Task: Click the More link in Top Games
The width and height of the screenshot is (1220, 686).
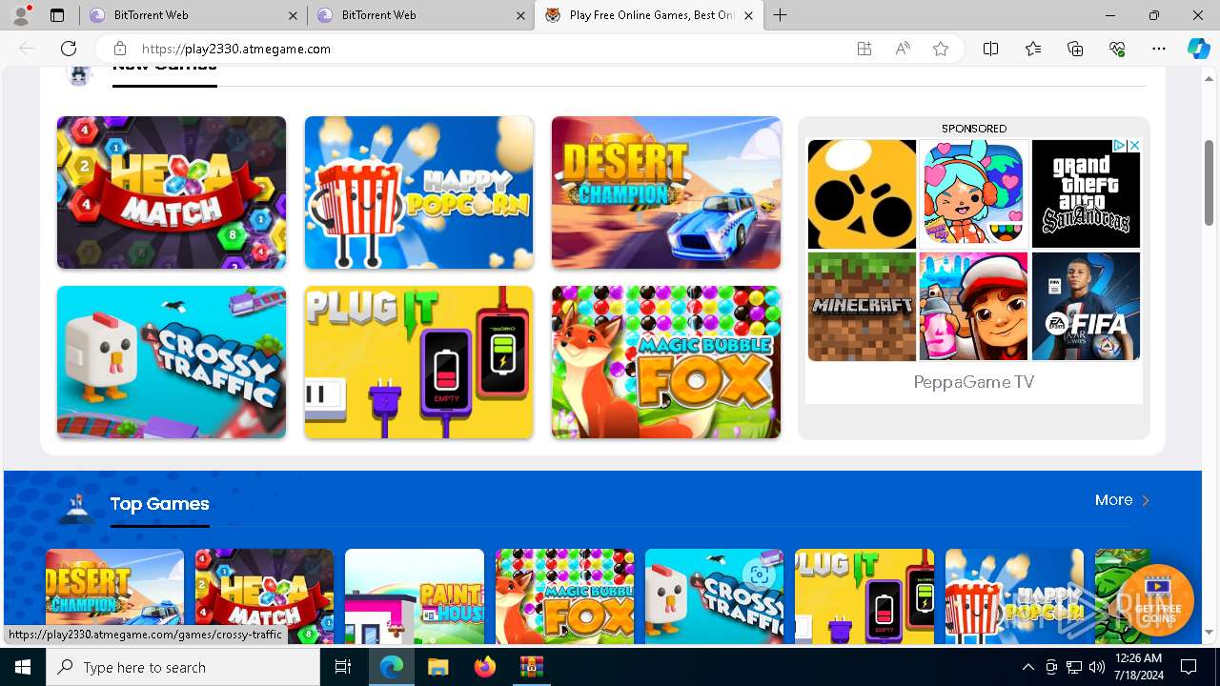Action: pos(1122,500)
